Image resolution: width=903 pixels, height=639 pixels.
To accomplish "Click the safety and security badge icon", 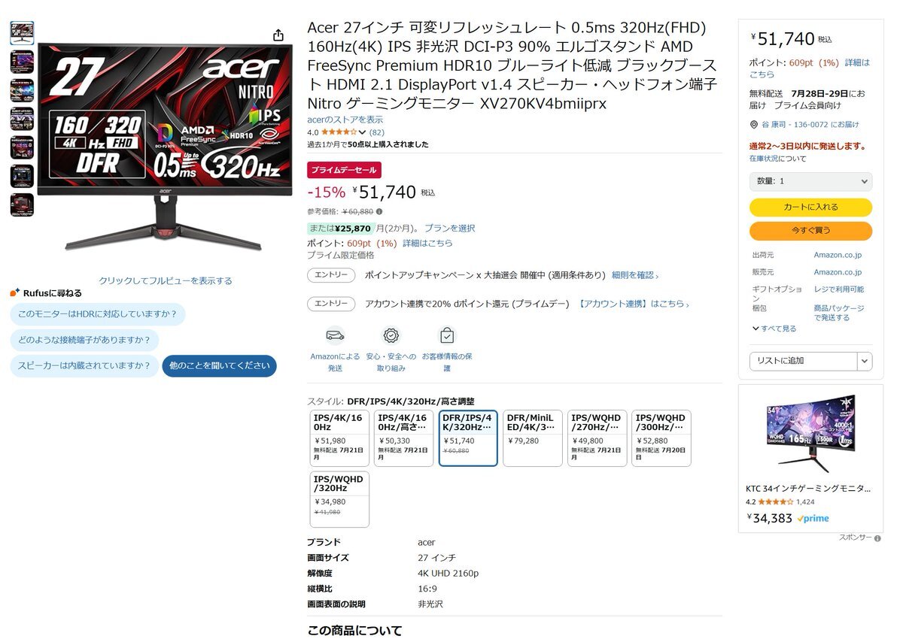I will (391, 335).
